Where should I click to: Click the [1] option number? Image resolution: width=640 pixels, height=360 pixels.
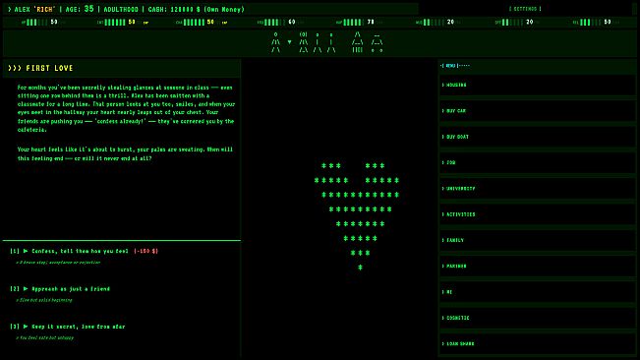tap(15, 251)
